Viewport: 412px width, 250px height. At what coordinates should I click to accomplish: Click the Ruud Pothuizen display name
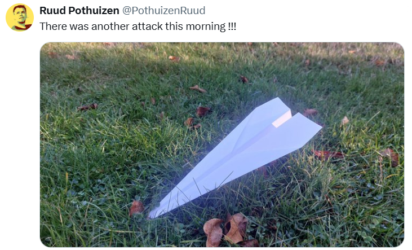(x=79, y=11)
